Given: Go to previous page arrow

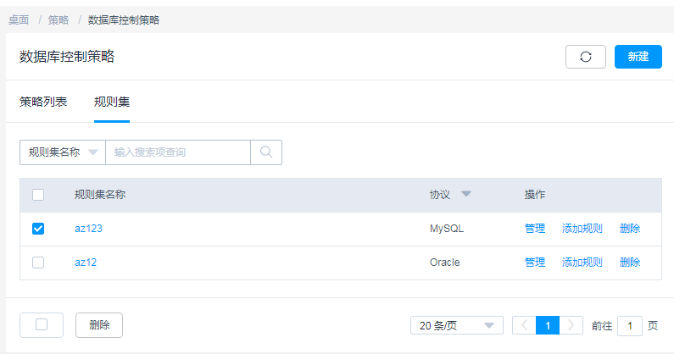Looking at the screenshot, I should pyautogui.click(x=524, y=325).
